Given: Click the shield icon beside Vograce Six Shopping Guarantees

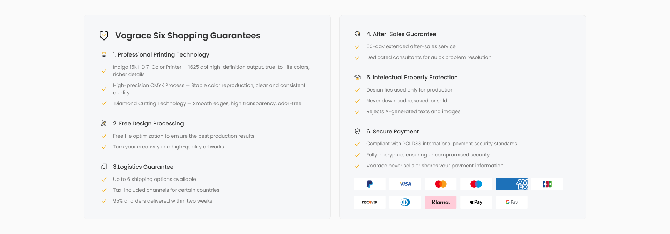Looking at the screenshot, I should tap(104, 35).
